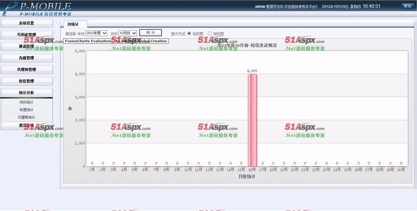Image resolution: width=417 pixels, height=211 pixels.
Task: Expand the 代理商管理 sidebar menu
Action: 26,69
